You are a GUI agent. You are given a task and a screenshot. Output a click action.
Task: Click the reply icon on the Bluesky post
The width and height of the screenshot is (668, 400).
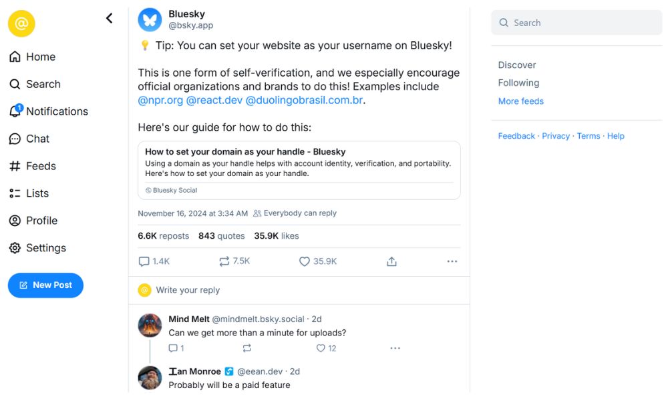click(144, 261)
